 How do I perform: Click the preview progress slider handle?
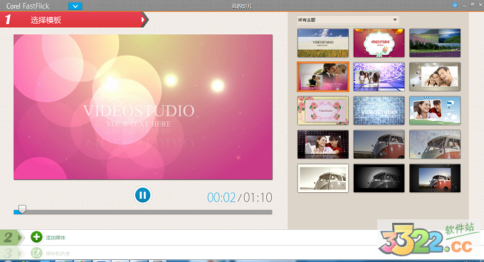click(x=22, y=209)
